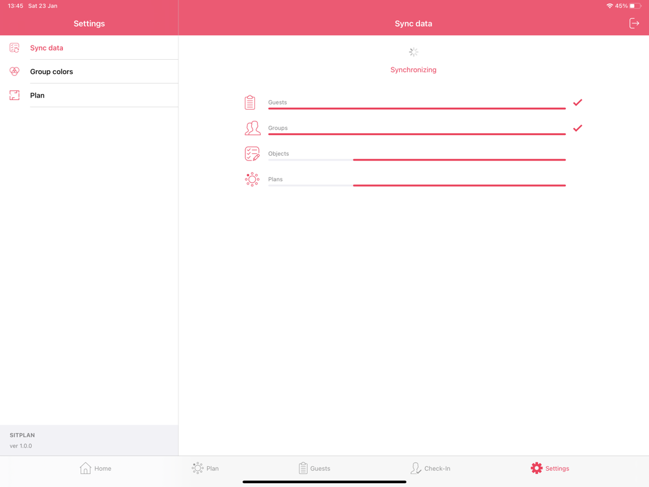The width and height of the screenshot is (649, 487).
Task: Click the Wi-Fi status icon
Action: click(609, 6)
